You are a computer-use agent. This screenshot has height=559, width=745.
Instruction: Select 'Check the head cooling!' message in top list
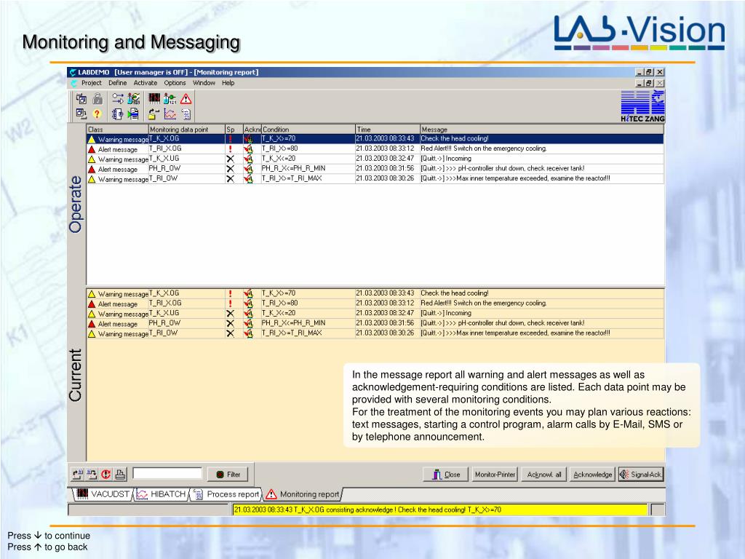tap(454, 139)
